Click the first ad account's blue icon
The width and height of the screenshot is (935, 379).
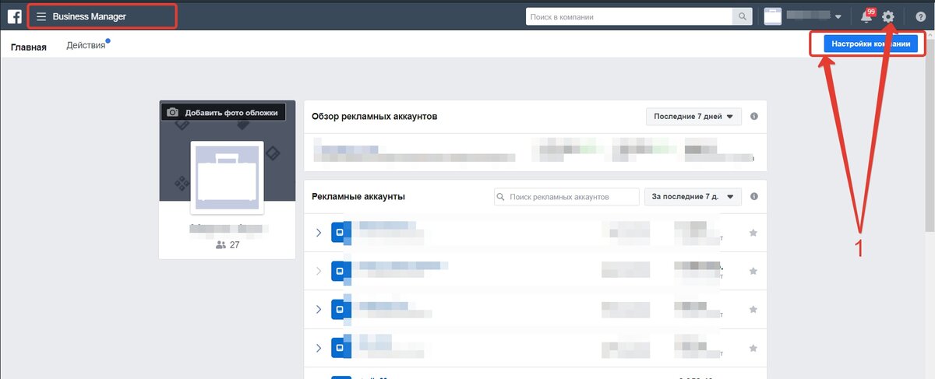coord(340,233)
